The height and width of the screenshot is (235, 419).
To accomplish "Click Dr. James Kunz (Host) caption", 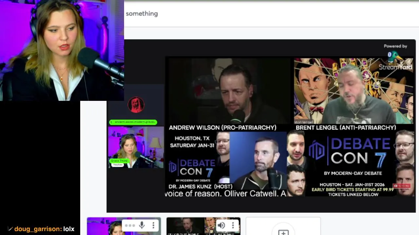I will click(x=200, y=186).
